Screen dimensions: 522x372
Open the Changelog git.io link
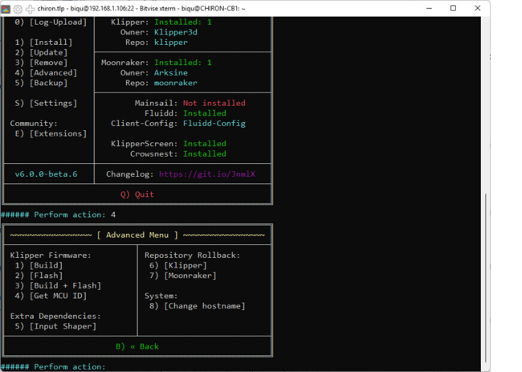pos(207,174)
